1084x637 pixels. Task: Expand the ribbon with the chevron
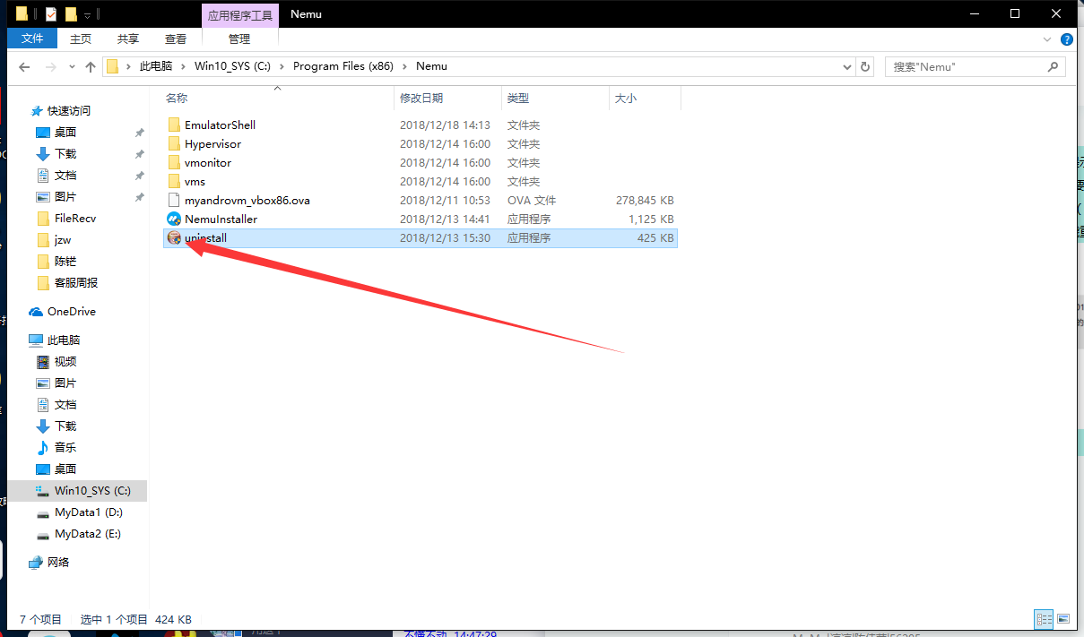coord(1047,39)
